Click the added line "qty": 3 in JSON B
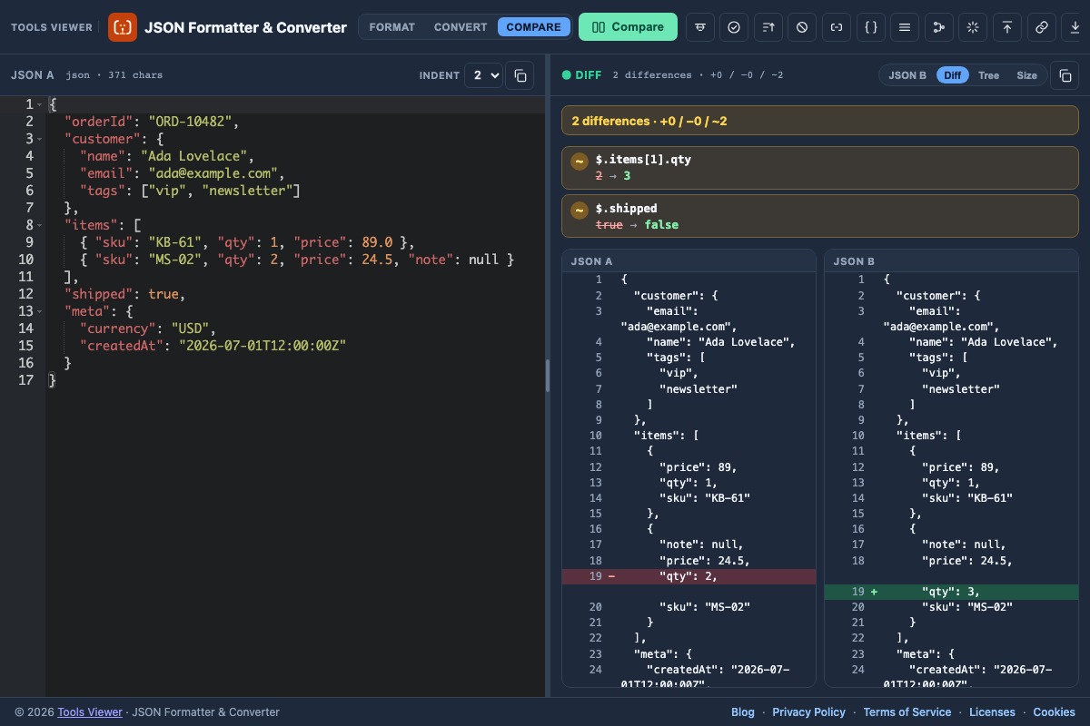 (x=952, y=592)
